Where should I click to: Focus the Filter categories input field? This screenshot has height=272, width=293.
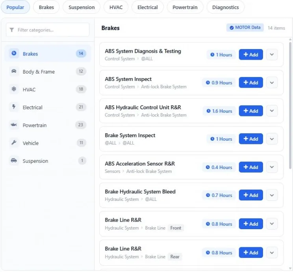[x=48, y=30]
